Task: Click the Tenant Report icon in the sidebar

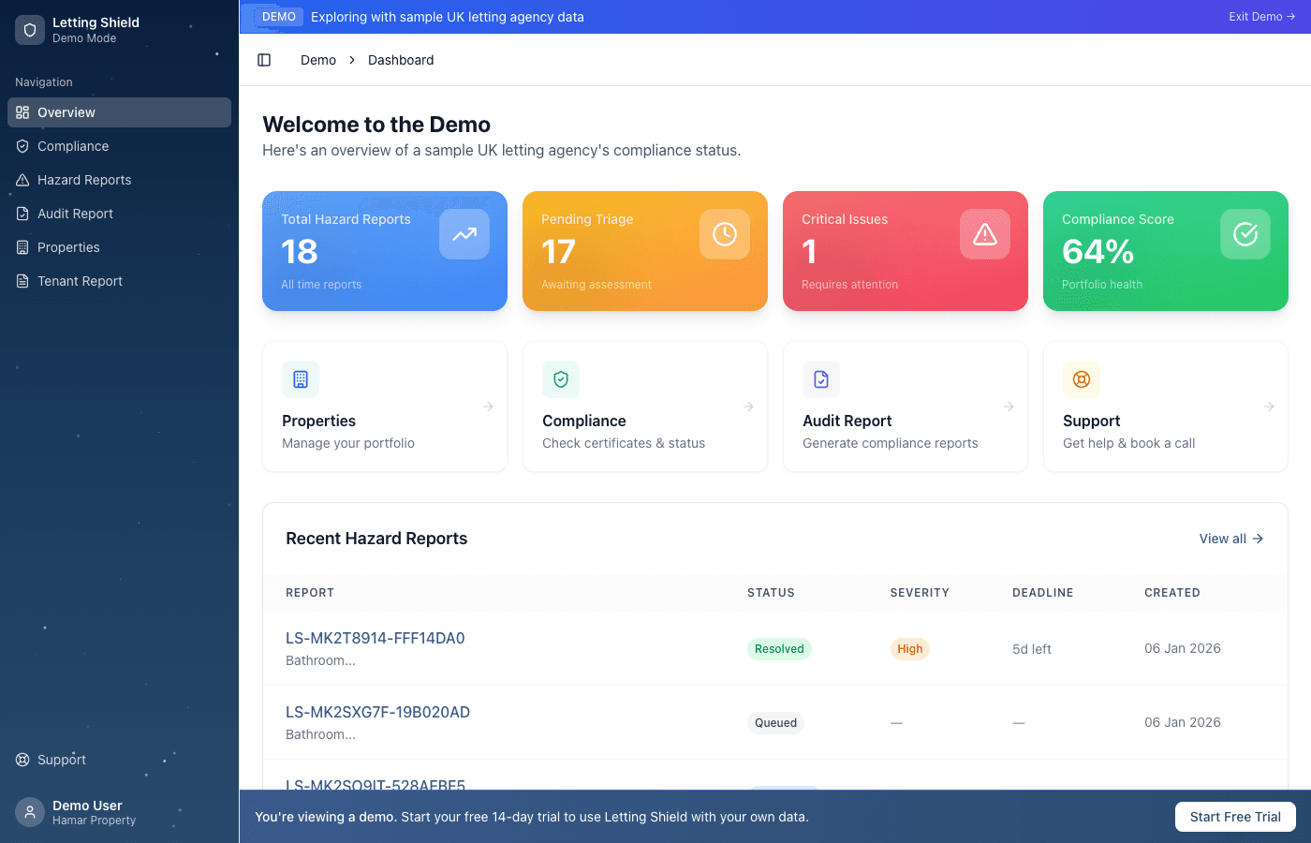Action: click(21, 281)
